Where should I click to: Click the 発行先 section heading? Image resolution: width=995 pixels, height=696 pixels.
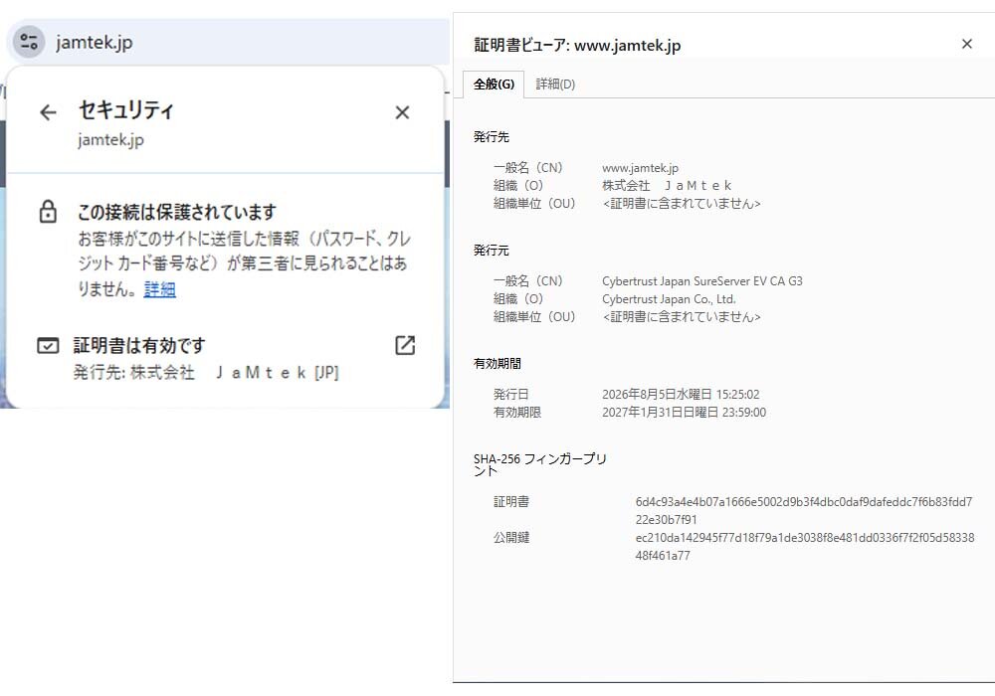pyautogui.click(x=492, y=137)
